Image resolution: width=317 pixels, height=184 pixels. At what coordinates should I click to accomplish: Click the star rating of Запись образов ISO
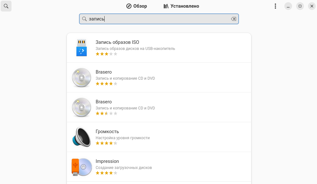tap(107, 54)
